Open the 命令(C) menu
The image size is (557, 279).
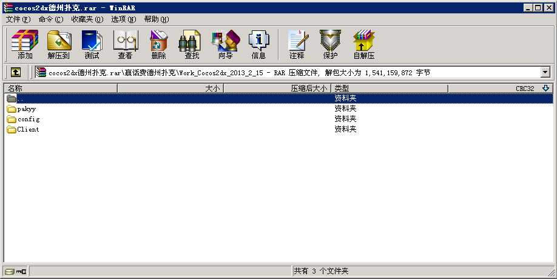(x=51, y=19)
